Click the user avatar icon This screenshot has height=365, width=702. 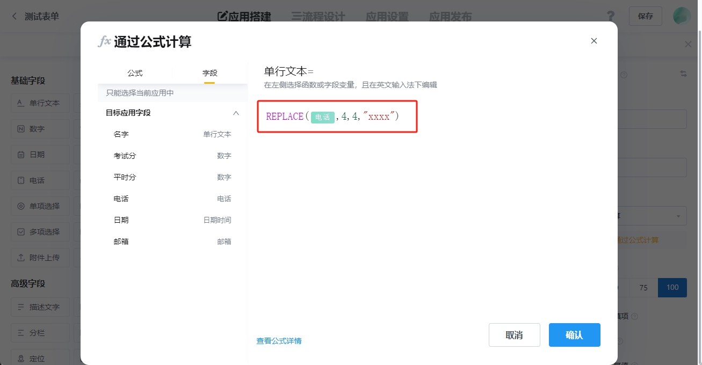click(682, 16)
